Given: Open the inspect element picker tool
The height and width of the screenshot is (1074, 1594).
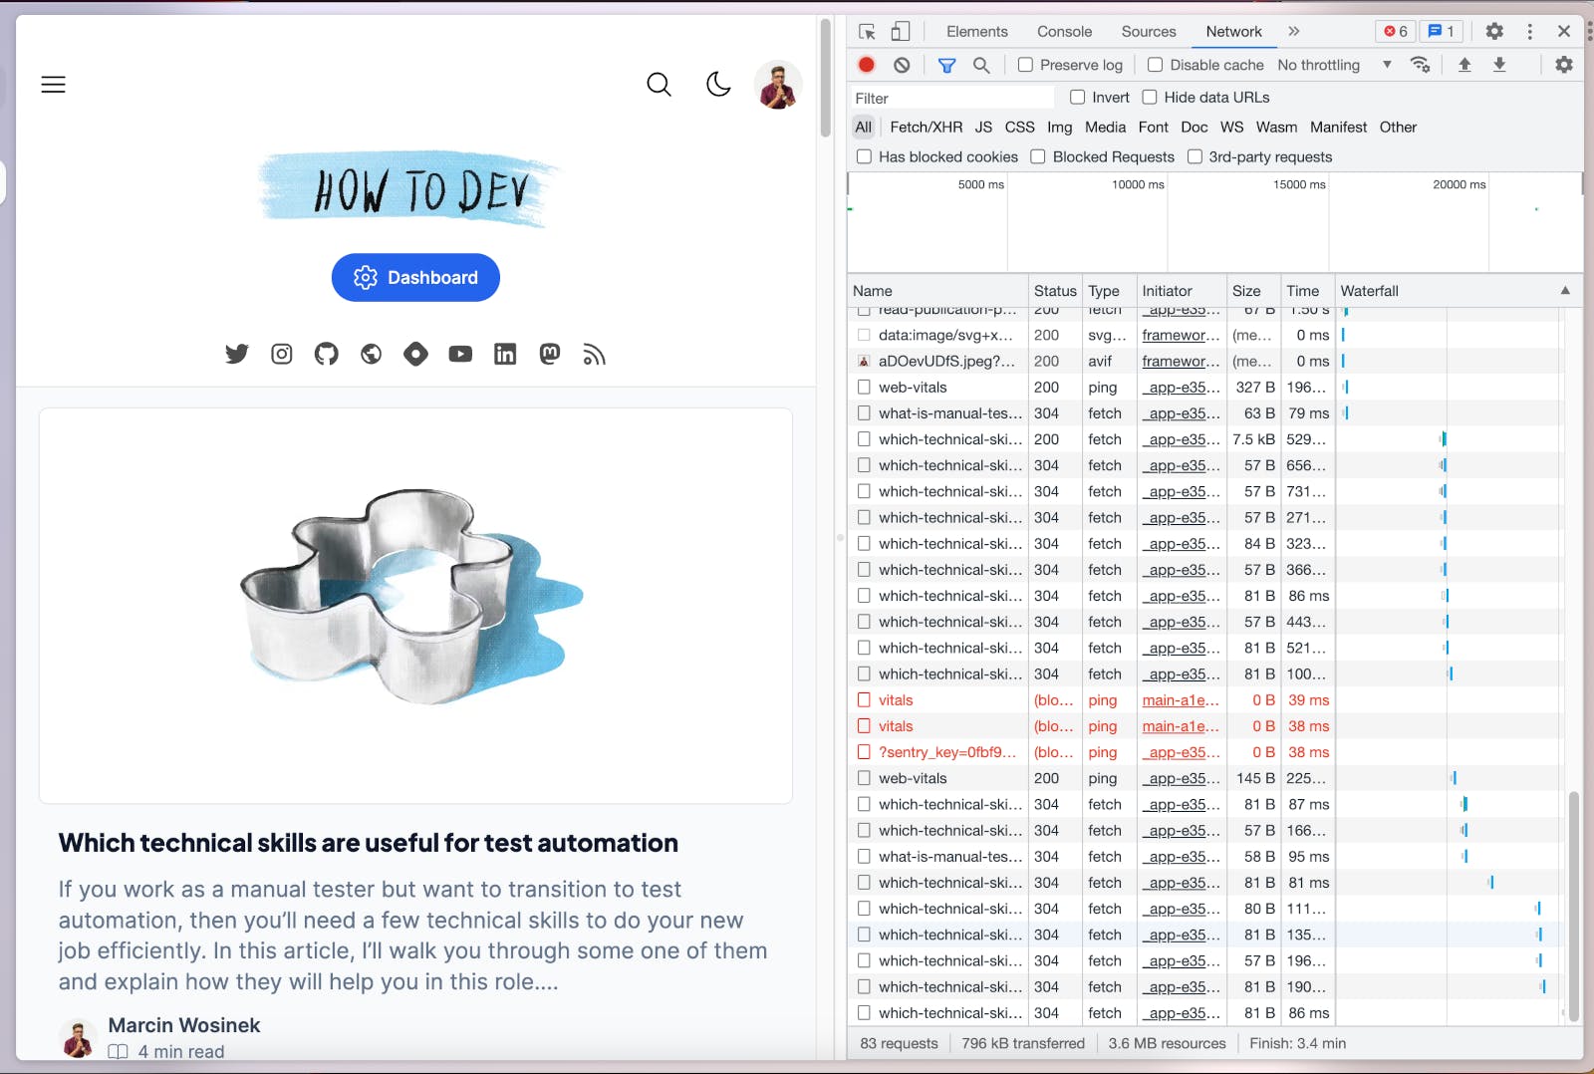Looking at the screenshot, I should coord(867,32).
